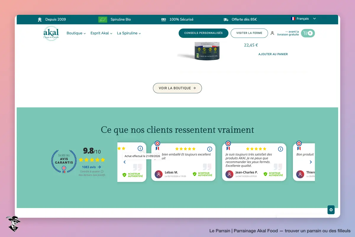Show previous review with left arrow
355x237 pixels.
[125, 162]
